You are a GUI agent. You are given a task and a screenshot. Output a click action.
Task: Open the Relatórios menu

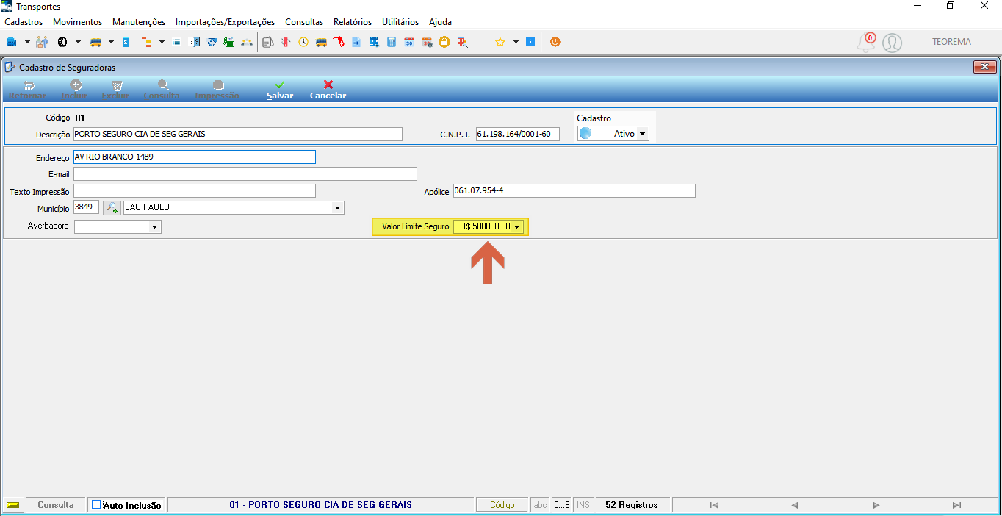click(x=353, y=22)
